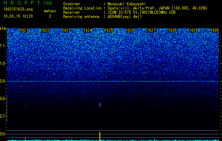Click the 0.8 kHz axis label
The image size is (222, 141).
click(3, 99)
